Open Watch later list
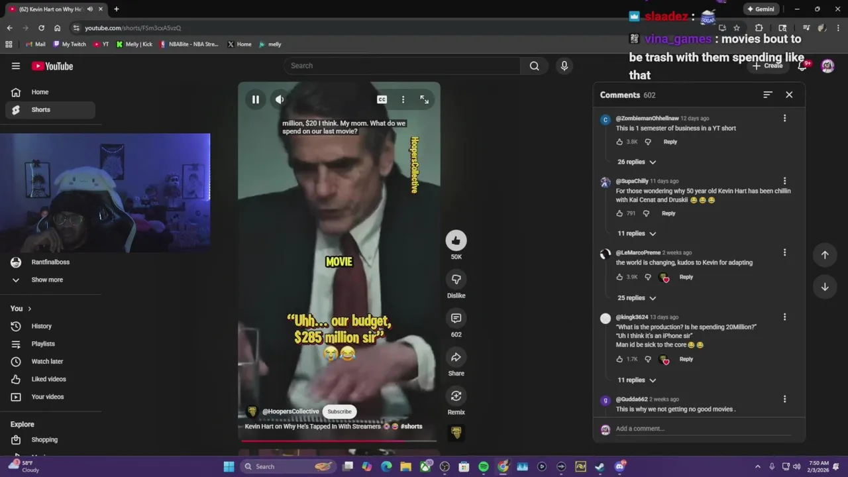The image size is (848, 477). (50, 362)
